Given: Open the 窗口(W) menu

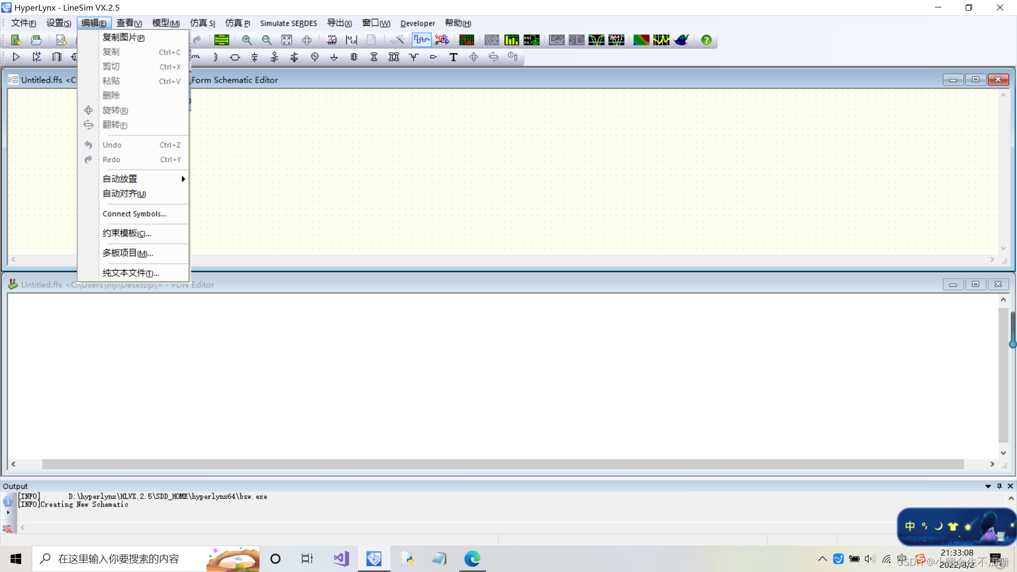Looking at the screenshot, I should (x=376, y=23).
